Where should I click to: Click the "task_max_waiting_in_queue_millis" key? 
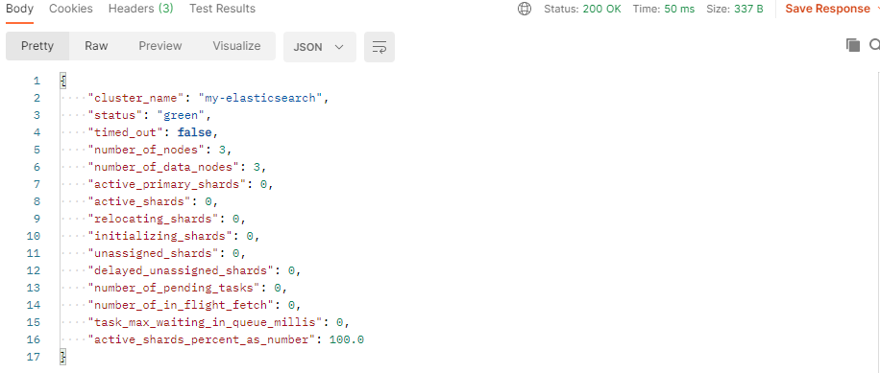206,322
